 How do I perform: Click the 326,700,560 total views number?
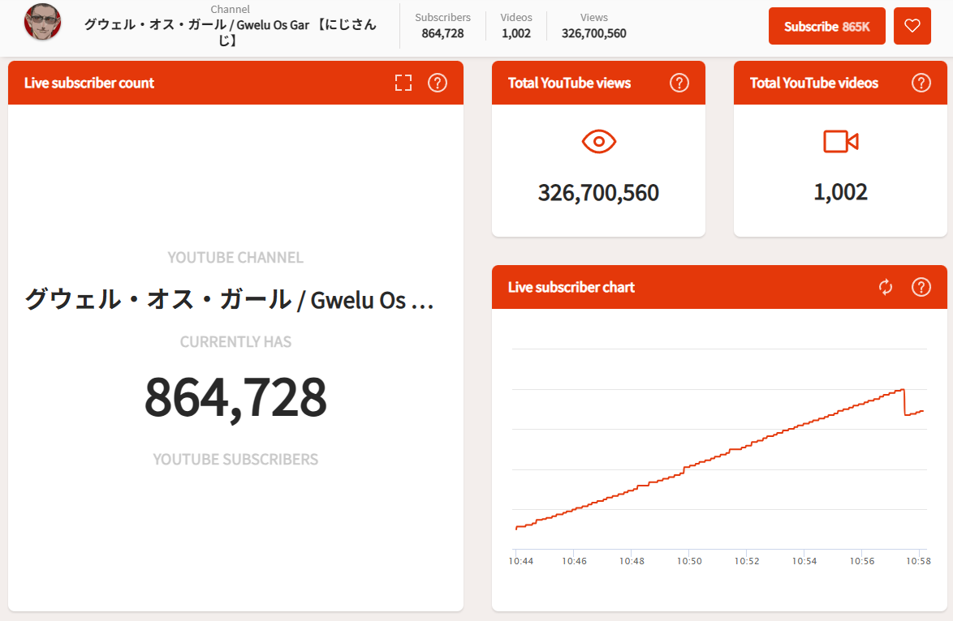pos(598,193)
